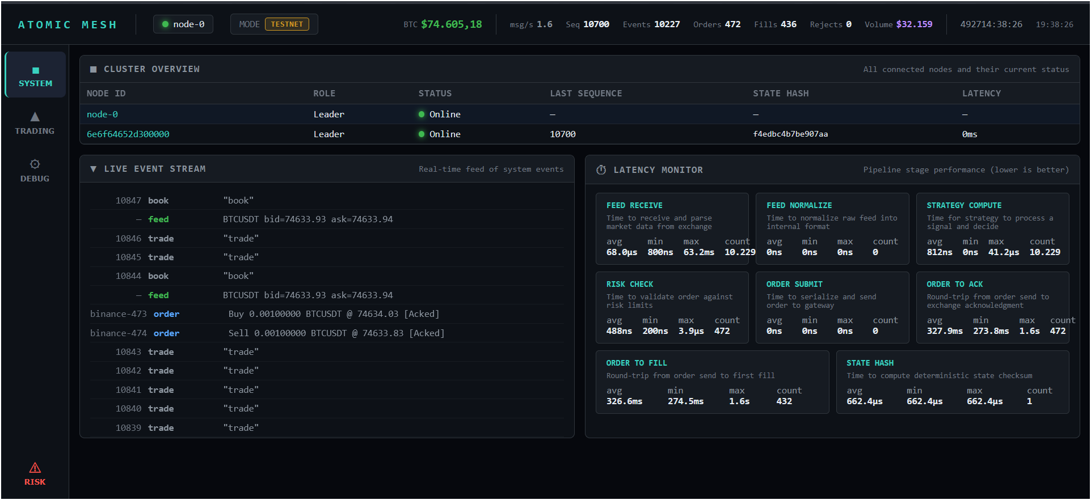Click the LAST SEQUENCE column header
The width and height of the screenshot is (1091, 500).
point(586,94)
